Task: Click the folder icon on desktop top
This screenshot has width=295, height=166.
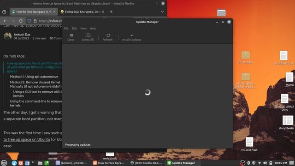Action: (221, 12)
